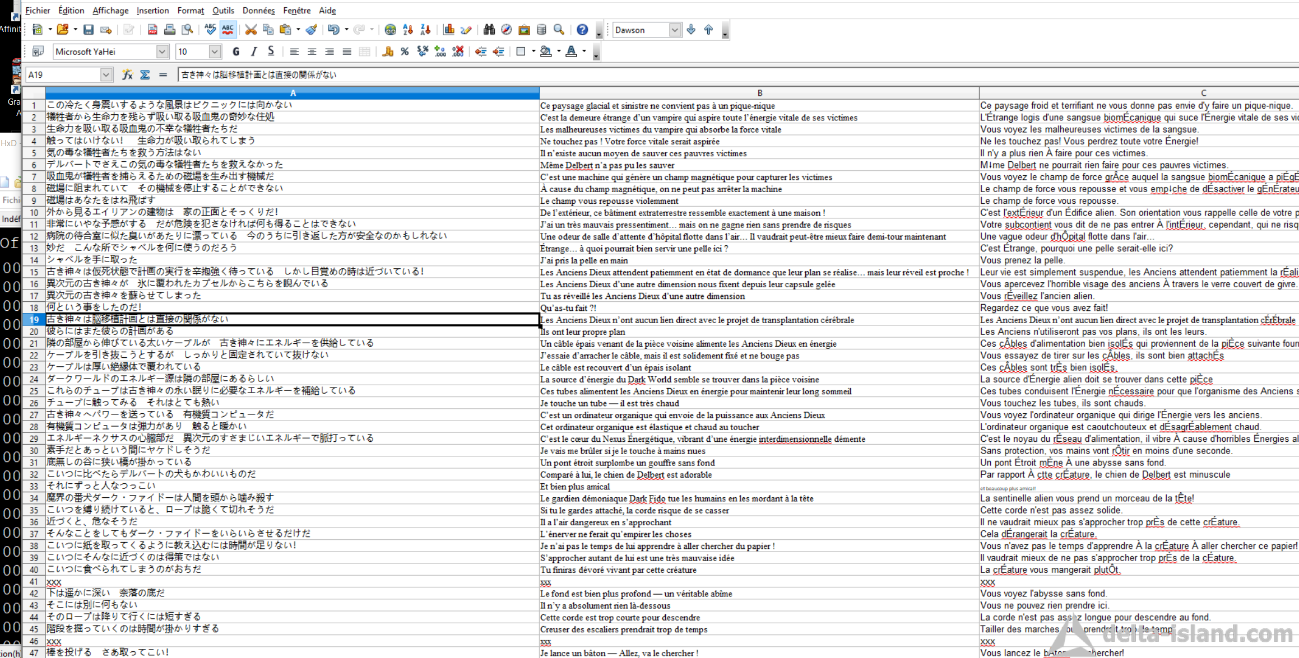The width and height of the screenshot is (1299, 658).
Task: Click the Cut scissors icon
Action: (x=250, y=30)
